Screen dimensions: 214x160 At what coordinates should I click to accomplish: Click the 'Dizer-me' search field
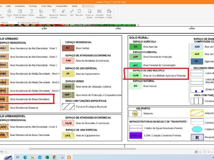[90, 6]
